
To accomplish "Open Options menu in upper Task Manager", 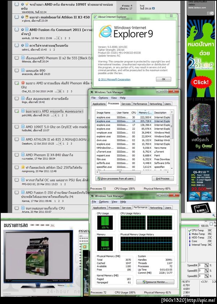I will point(103,98).
